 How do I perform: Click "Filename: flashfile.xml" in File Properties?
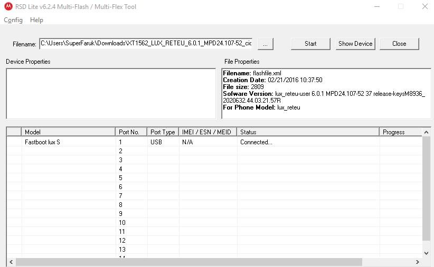point(252,73)
